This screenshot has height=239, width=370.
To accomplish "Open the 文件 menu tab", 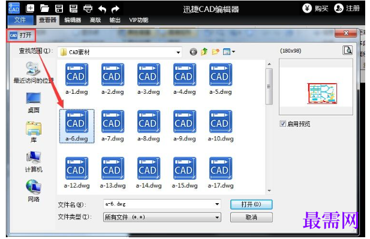I will [x=20, y=20].
